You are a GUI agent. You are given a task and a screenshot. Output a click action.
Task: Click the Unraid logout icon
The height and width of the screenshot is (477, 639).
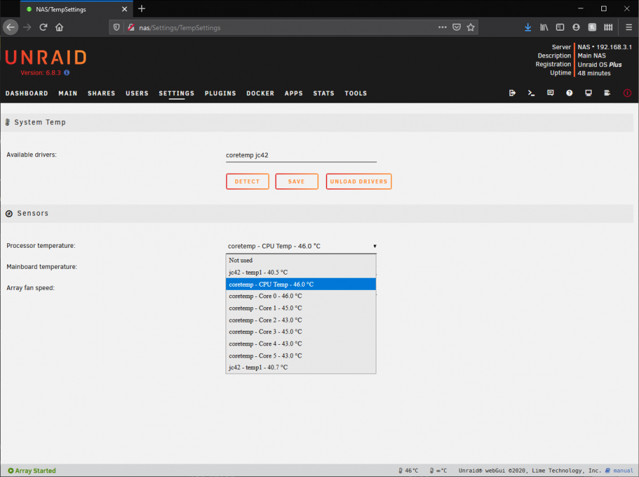pyautogui.click(x=512, y=93)
